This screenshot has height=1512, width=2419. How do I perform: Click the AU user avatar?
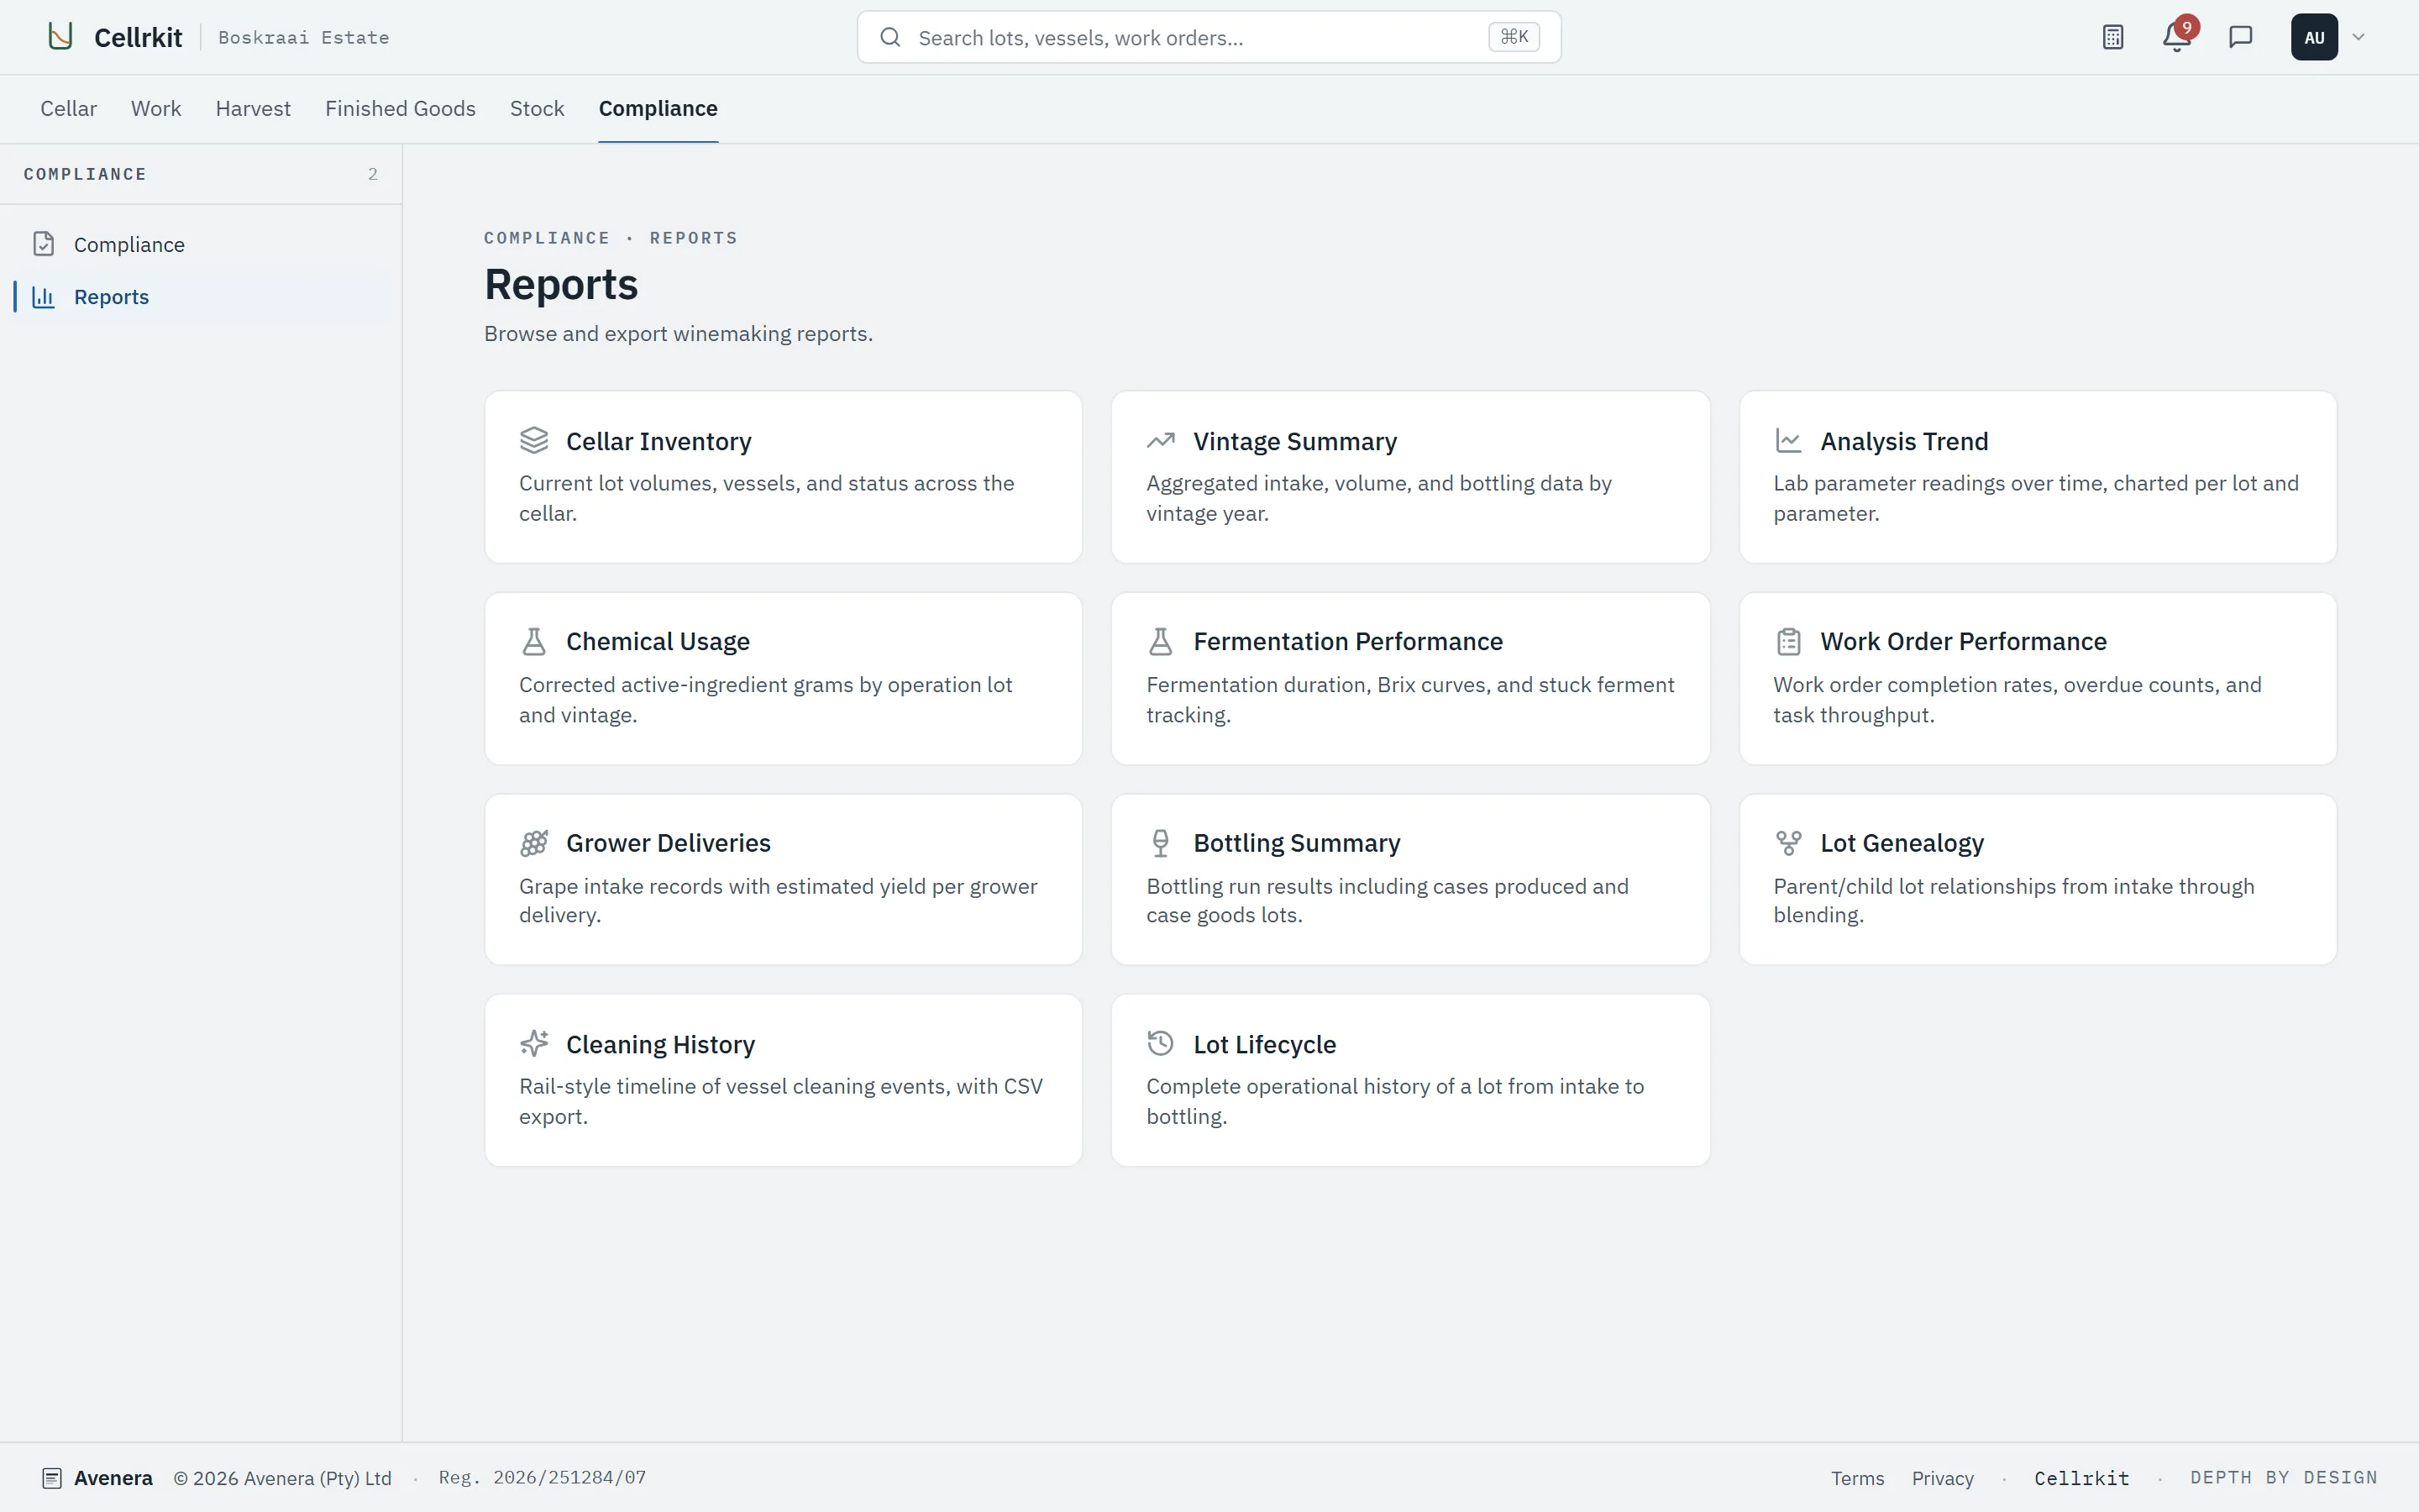[x=2314, y=37]
